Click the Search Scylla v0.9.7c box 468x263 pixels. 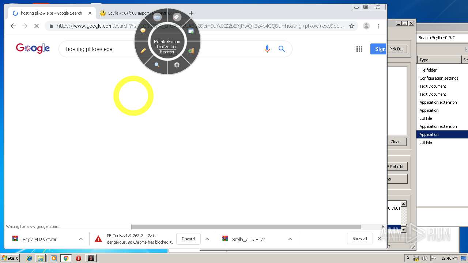coord(442,38)
